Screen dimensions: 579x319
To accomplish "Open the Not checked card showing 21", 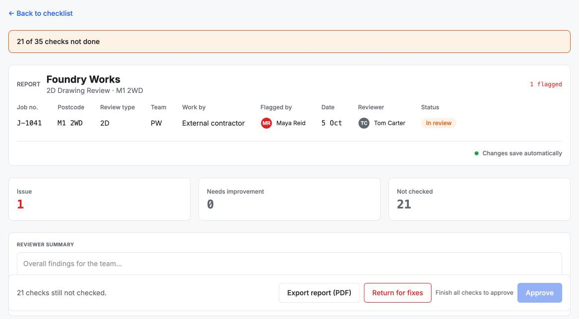I will pyautogui.click(x=480, y=199).
